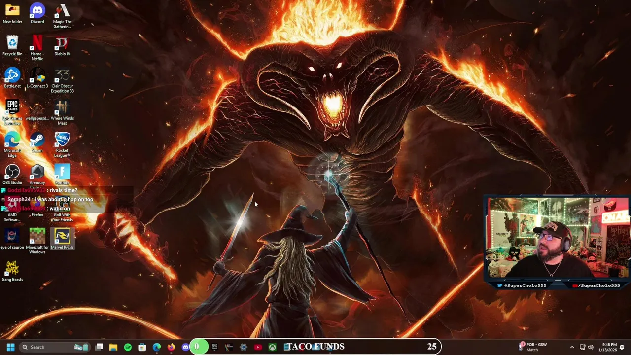
Task: Select the Armoury Crate desktop icon
Action: tap(37, 177)
